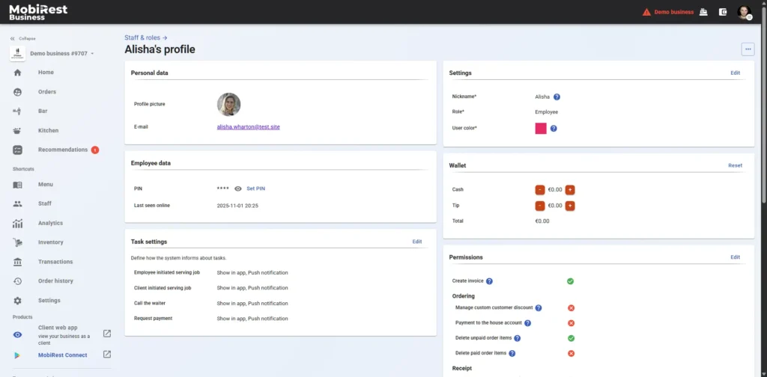Reset the Wallet balance

[735, 165]
